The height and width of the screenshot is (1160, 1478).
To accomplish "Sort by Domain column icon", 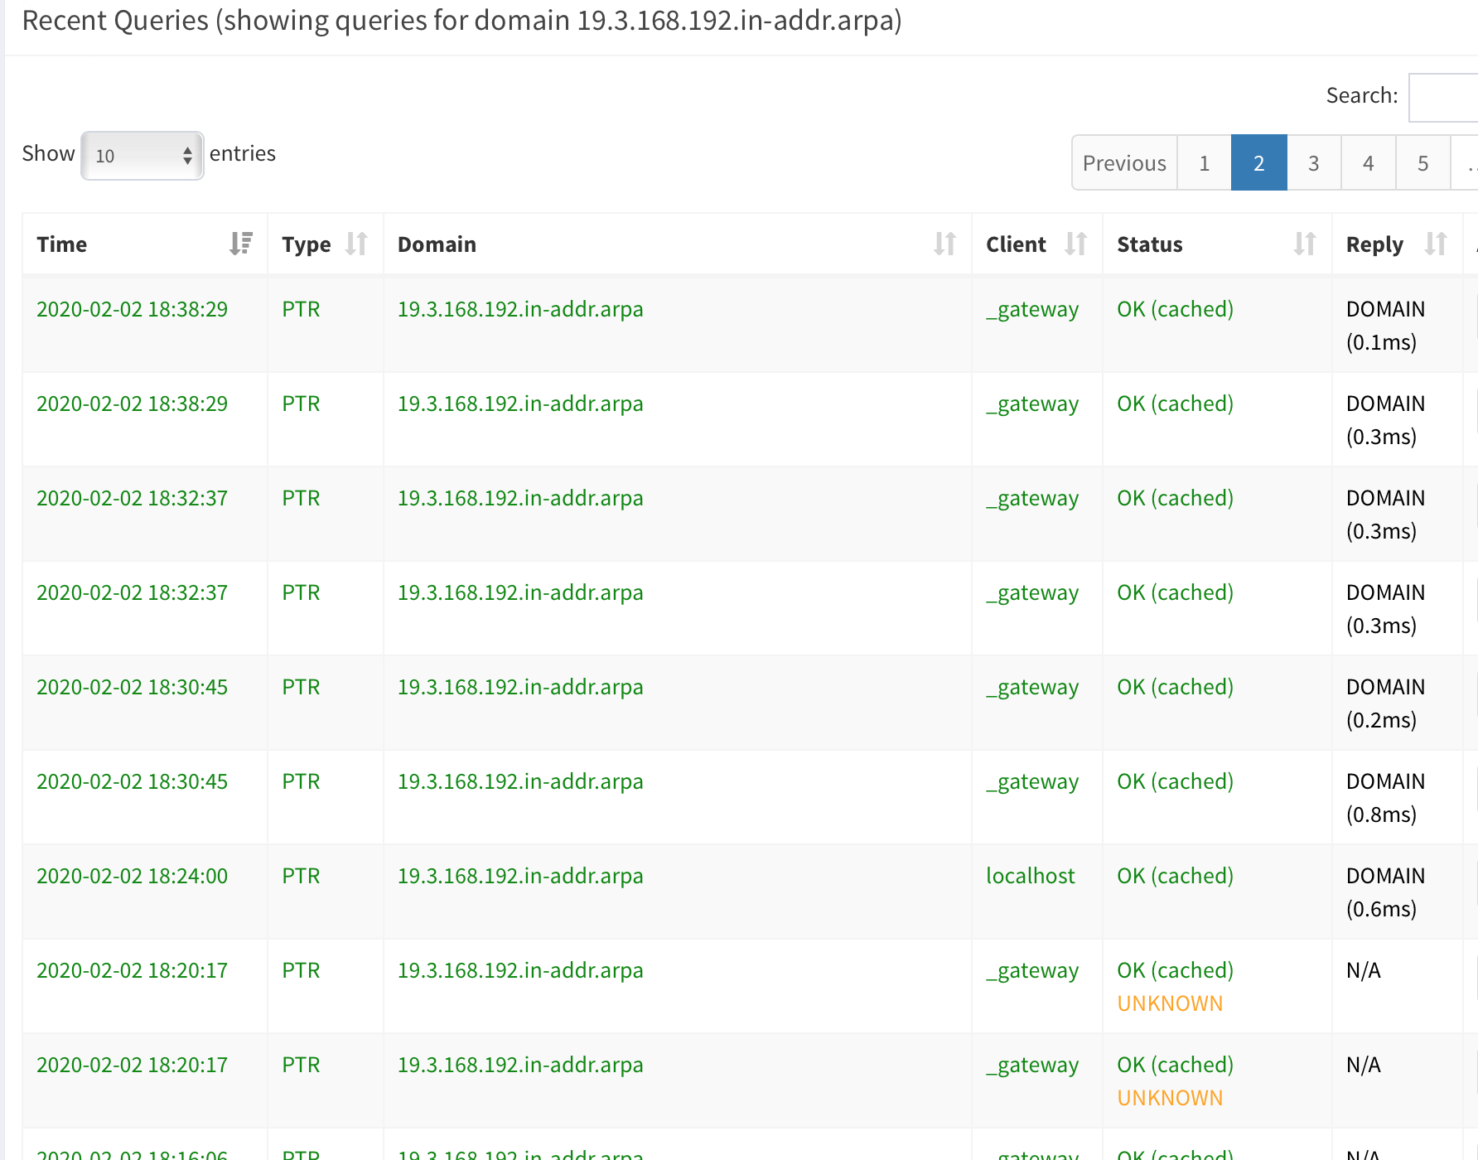I will pyautogui.click(x=944, y=244).
